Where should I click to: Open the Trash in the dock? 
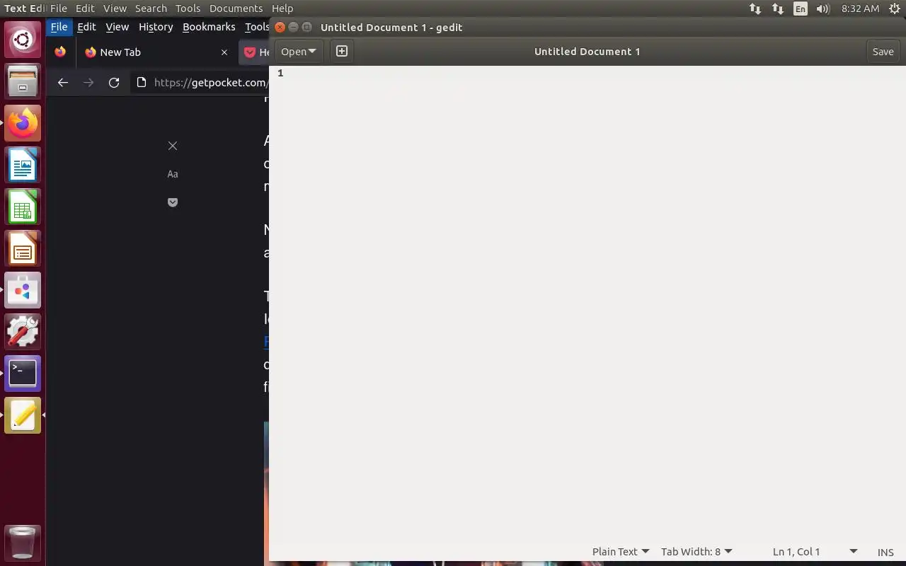(x=23, y=543)
